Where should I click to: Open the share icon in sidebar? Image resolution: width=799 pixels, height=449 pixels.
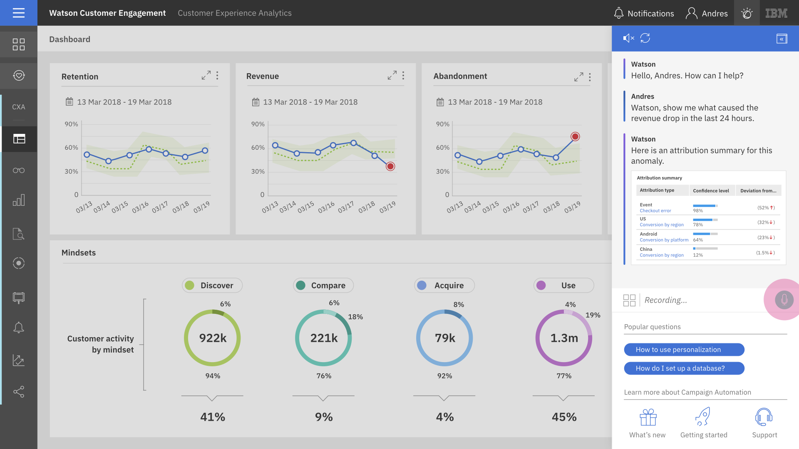[19, 392]
